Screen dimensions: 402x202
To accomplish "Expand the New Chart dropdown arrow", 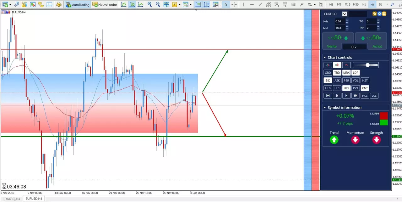I will click(x=10, y=5).
